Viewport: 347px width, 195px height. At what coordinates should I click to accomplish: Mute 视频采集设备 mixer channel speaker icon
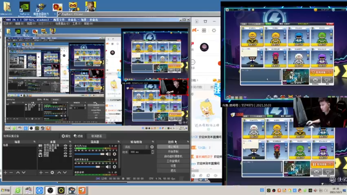click(x=108, y=167)
